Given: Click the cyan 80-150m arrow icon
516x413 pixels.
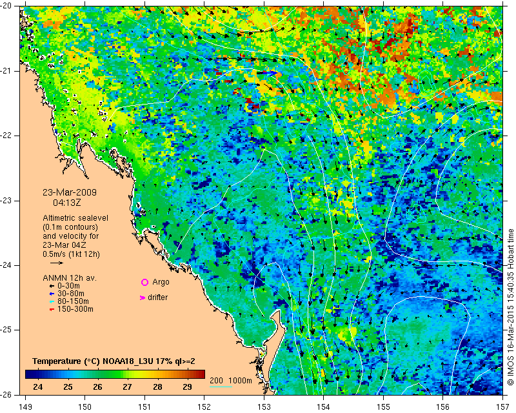Looking at the screenshot, I should tap(52, 301).
